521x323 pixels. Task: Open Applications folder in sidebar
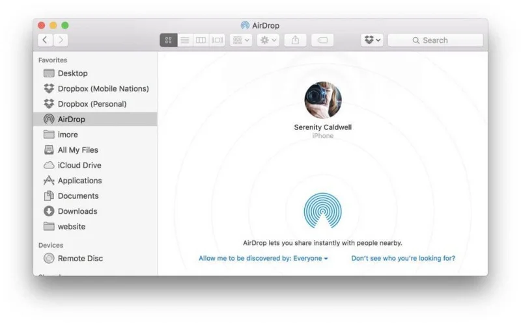click(79, 181)
